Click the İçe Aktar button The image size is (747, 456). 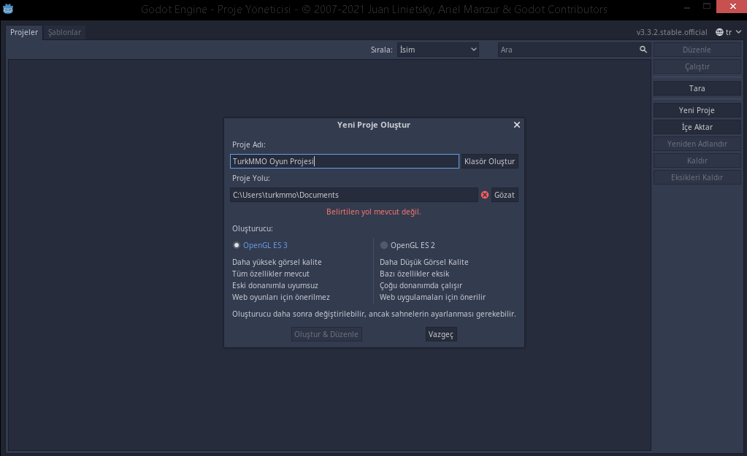697,127
